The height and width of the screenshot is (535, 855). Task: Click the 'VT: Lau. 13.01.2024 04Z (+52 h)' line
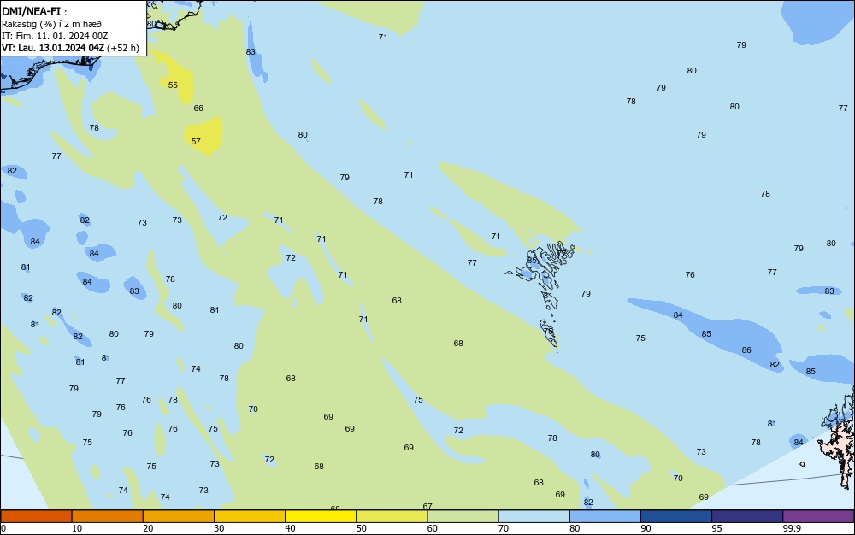[x=70, y=48]
